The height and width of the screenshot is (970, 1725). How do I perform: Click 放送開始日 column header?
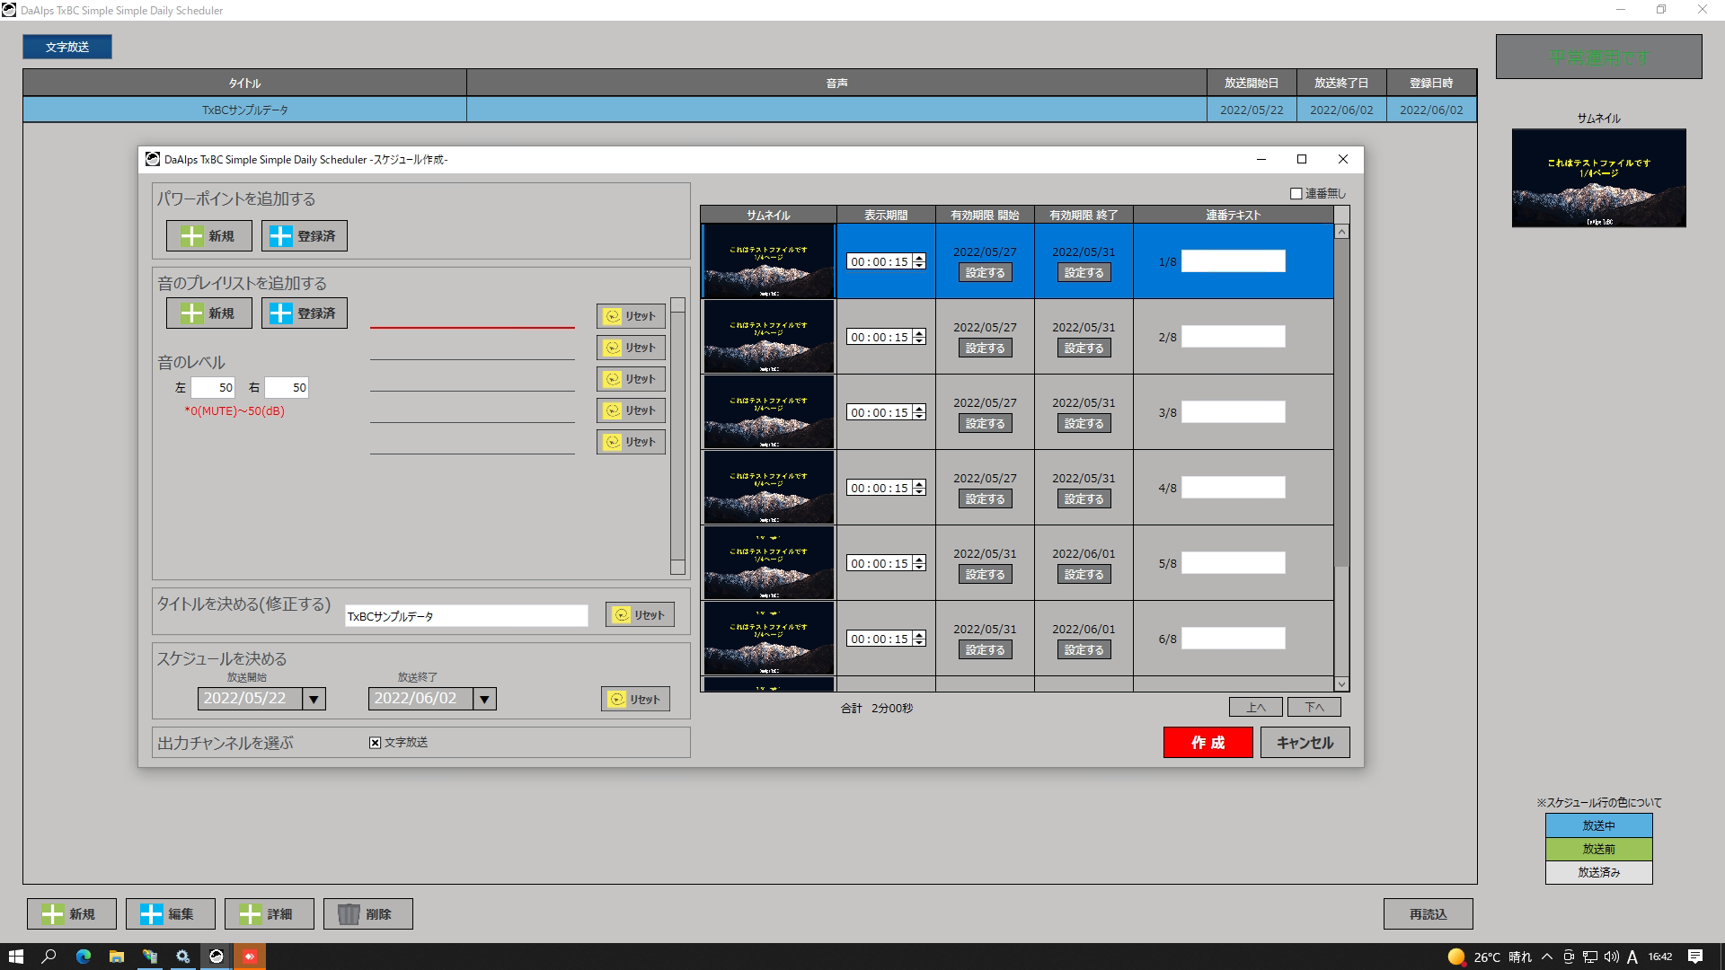(x=1252, y=83)
